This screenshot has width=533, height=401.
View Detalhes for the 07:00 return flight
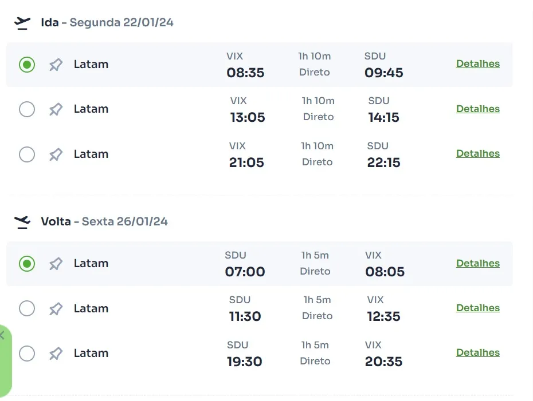[x=478, y=263]
